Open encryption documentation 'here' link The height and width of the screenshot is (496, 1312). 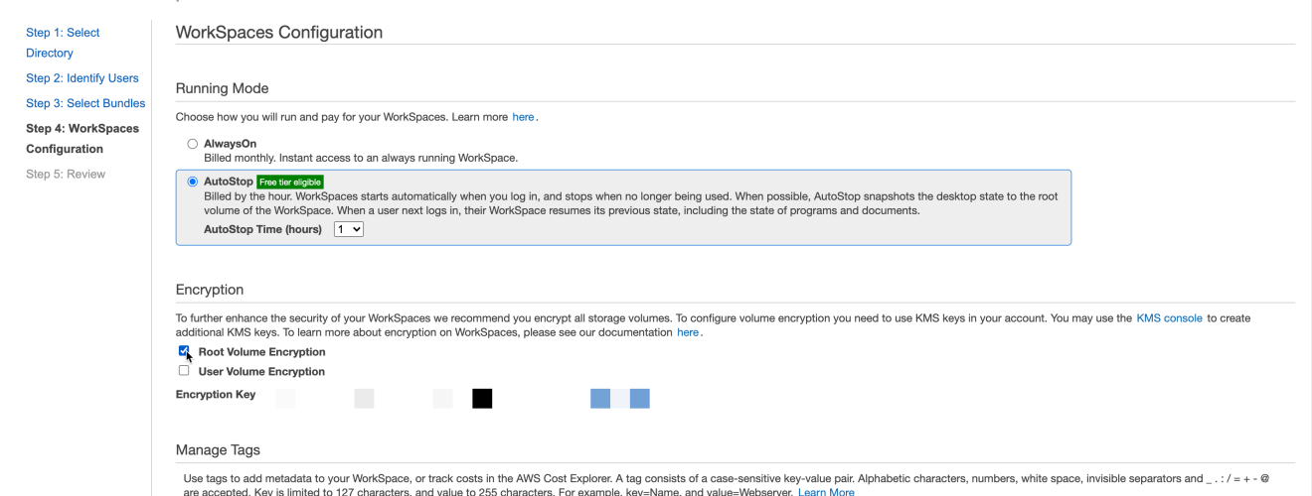688,332
